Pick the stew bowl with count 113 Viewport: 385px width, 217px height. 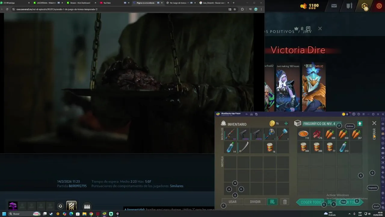pyautogui.click(x=303, y=134)
